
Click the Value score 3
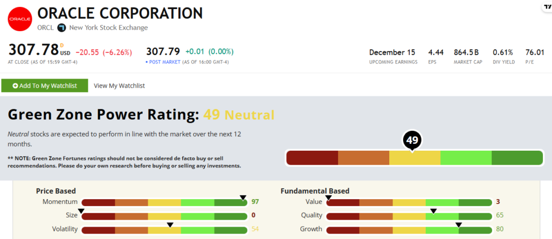coord(498,202)
